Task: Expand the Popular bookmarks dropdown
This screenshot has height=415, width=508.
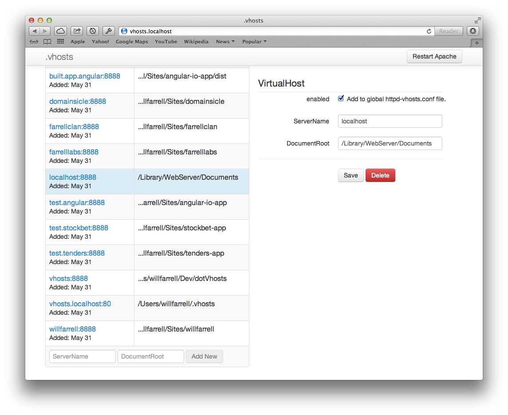Action: (x=254, y=42)
